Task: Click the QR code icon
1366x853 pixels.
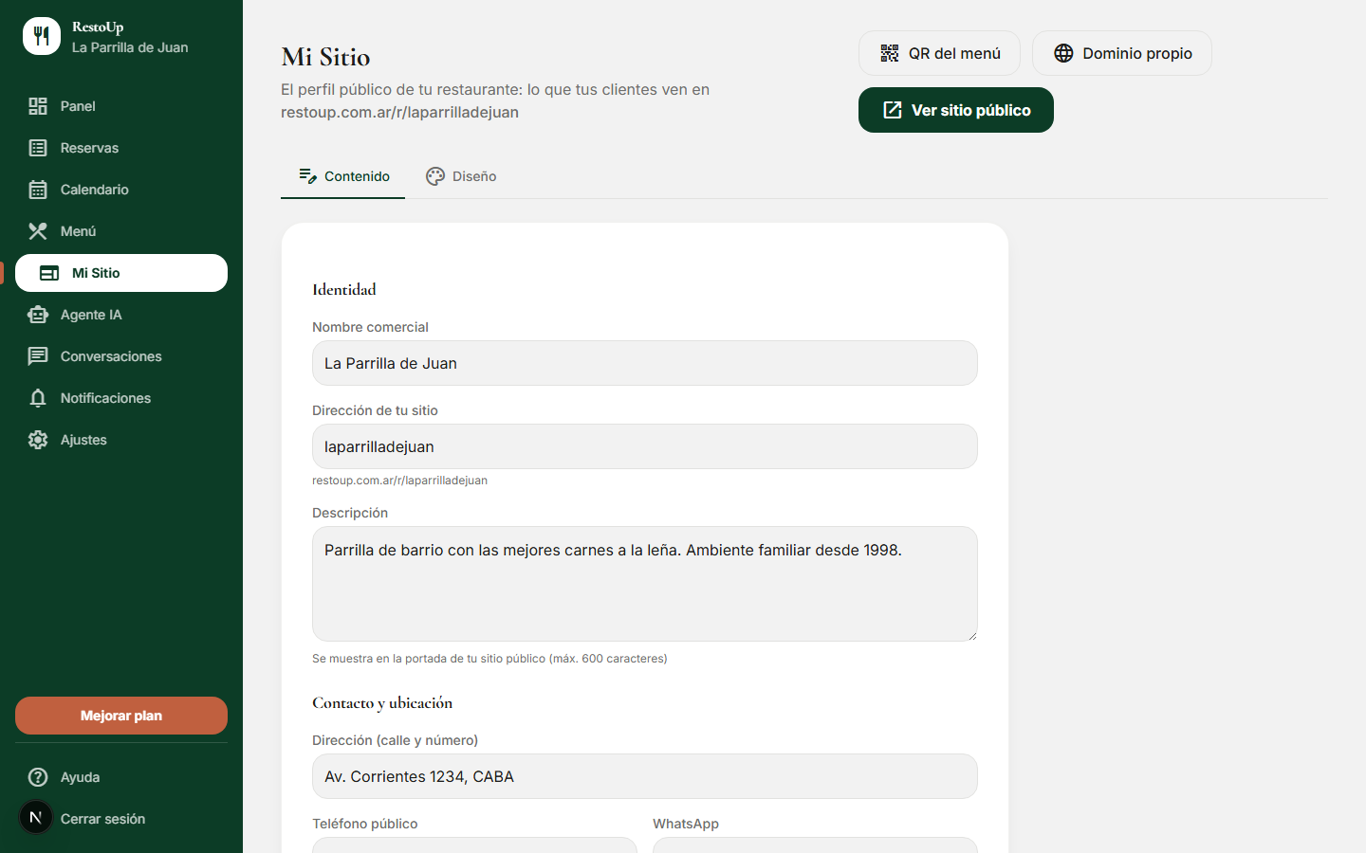Action: click(x=889, y=53)
